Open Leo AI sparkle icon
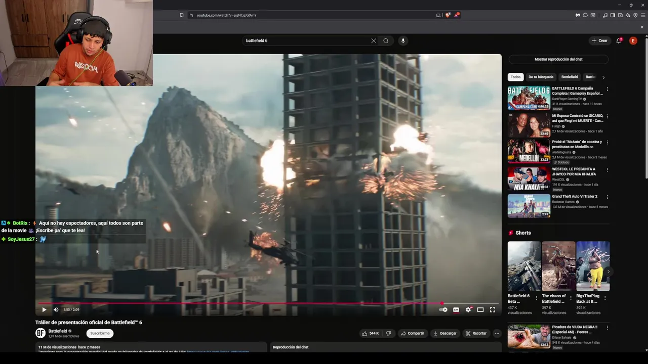The width and height of the screenshot is (648, 364). coord(628,15)
